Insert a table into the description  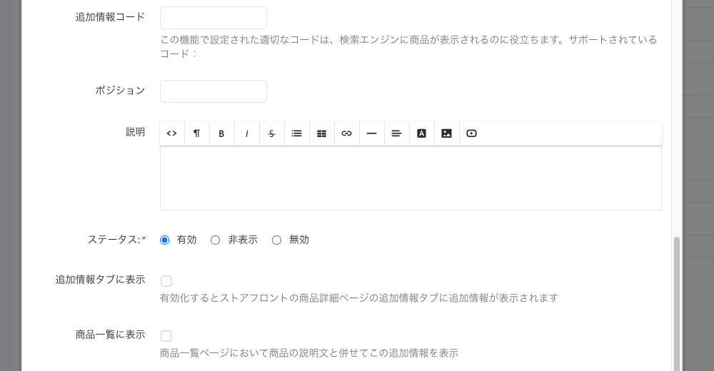(x=321, y=133)
